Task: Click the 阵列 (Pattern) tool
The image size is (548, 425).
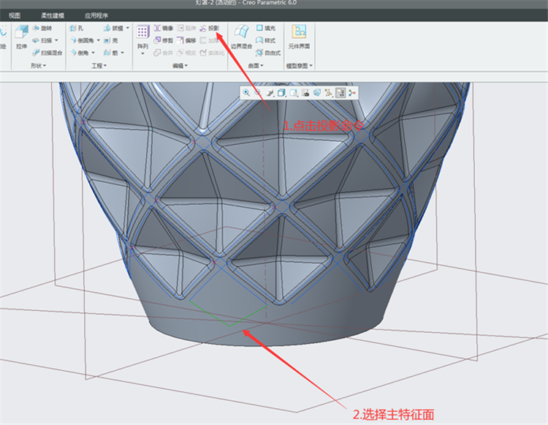Action: click(142, 37)
